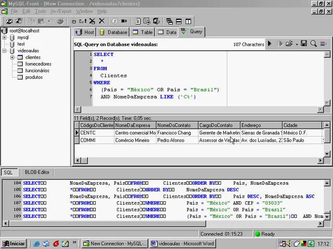The height and width of the screenshot is (249, 333).
Task: Switch to the Data tab
Action: pos(167,32)
